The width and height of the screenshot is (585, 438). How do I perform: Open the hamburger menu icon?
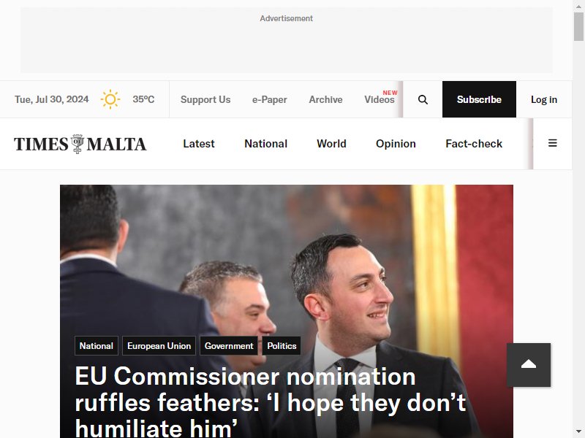[x=553, y=143]
